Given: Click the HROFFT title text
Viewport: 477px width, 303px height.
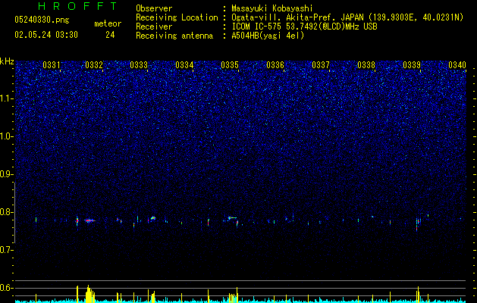Looking at the screenshot, I should coord(78,6).
